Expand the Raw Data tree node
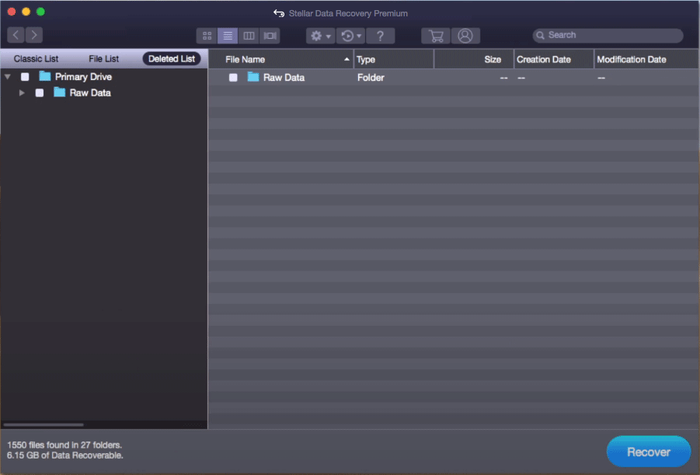700x475 pixels. (x=23, y=93)
